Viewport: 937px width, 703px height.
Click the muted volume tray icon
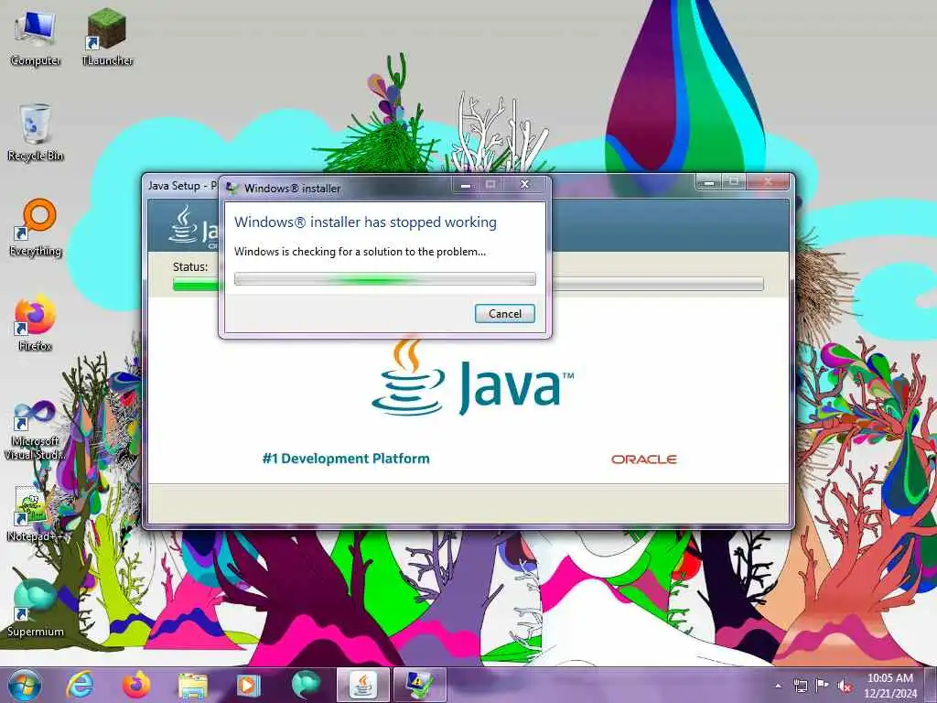click(844, 687)
